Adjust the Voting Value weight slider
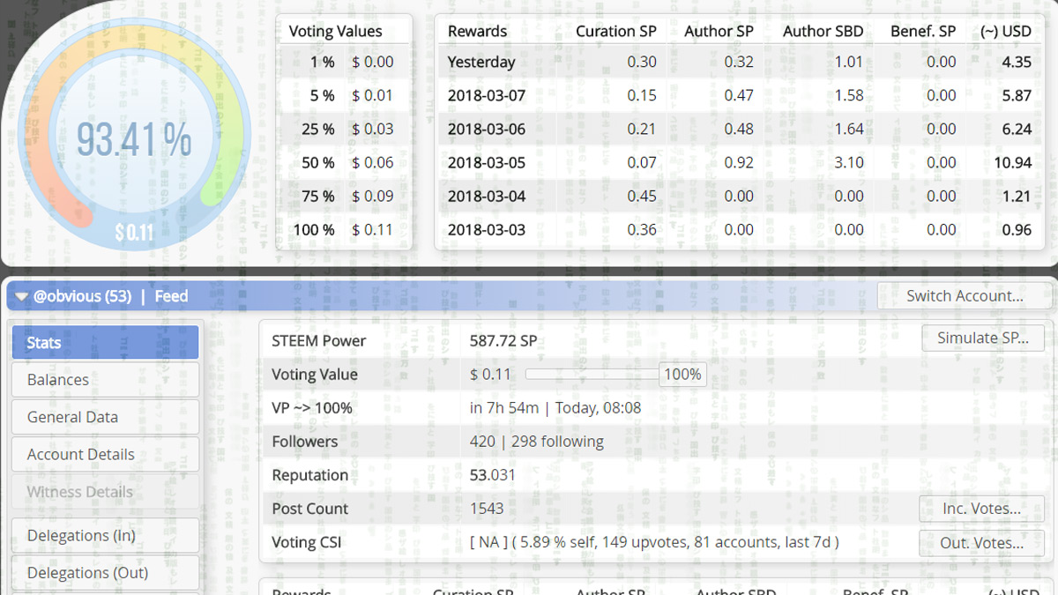This screenshot has height=595, width=1058. coord(592,375)
